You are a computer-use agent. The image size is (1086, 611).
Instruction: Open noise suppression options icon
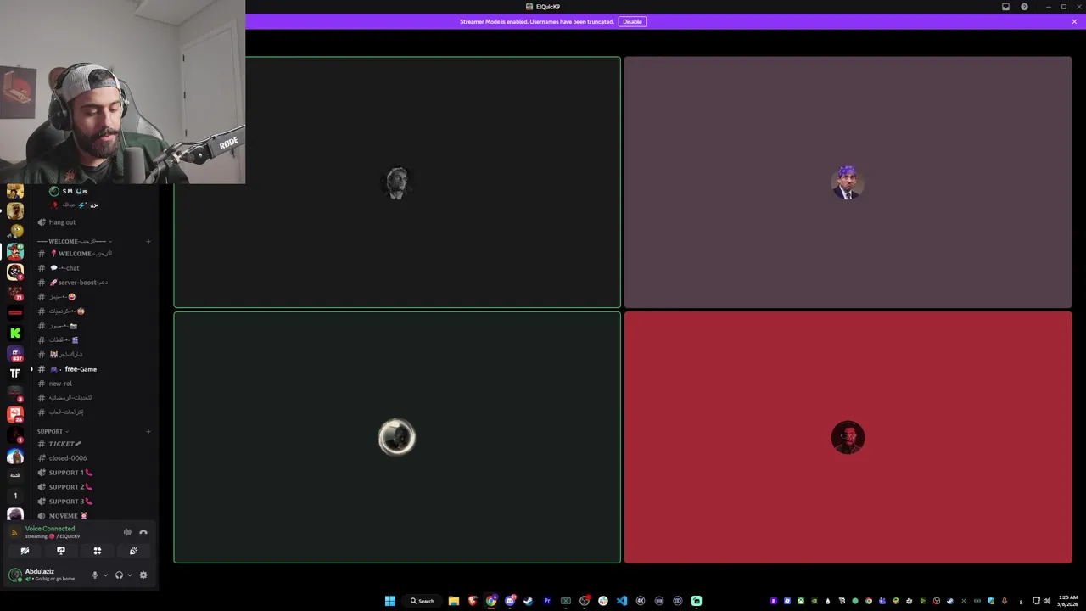[x=128, y=532]
